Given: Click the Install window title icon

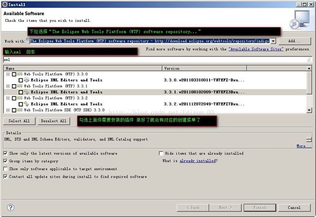Looking at the screenshot, I should click(x=5, y=4).
